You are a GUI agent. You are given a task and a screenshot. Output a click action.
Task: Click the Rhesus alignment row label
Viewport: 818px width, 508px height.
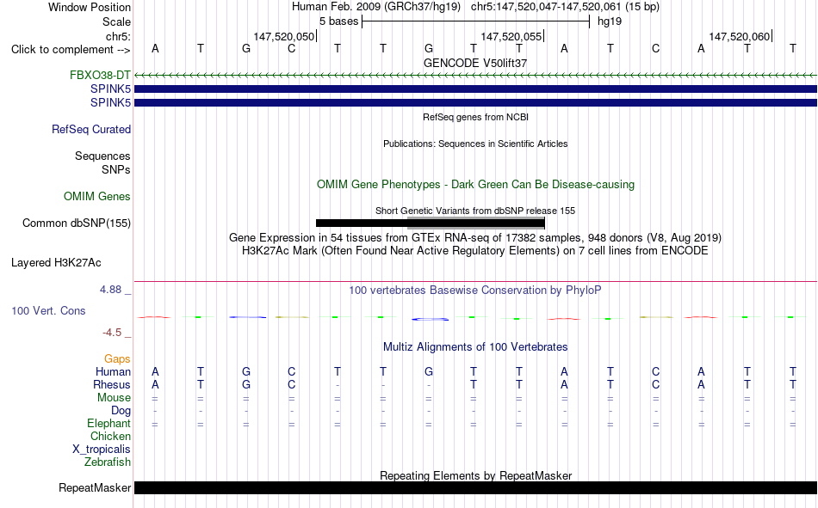click(112, 384)
